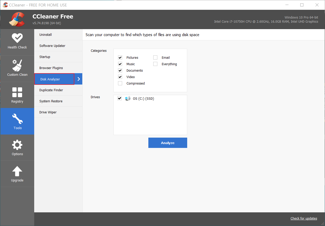The image size is (325, 226).
Task: Enable the Compressed category
Action: [120, 83]
